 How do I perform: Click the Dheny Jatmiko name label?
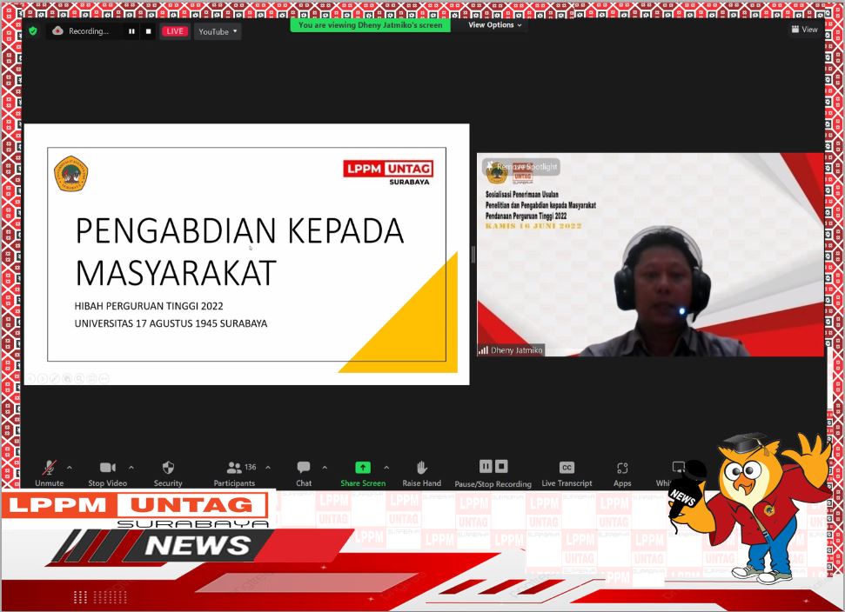pos(511,349)
